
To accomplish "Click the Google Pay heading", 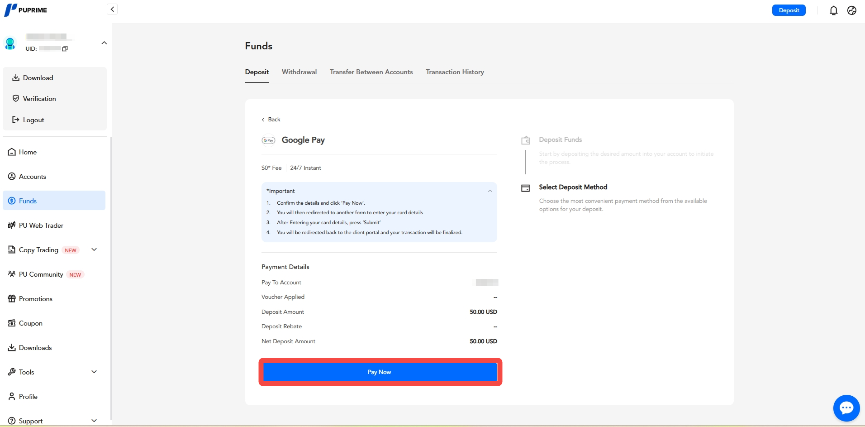I will (x=303, y=140).
